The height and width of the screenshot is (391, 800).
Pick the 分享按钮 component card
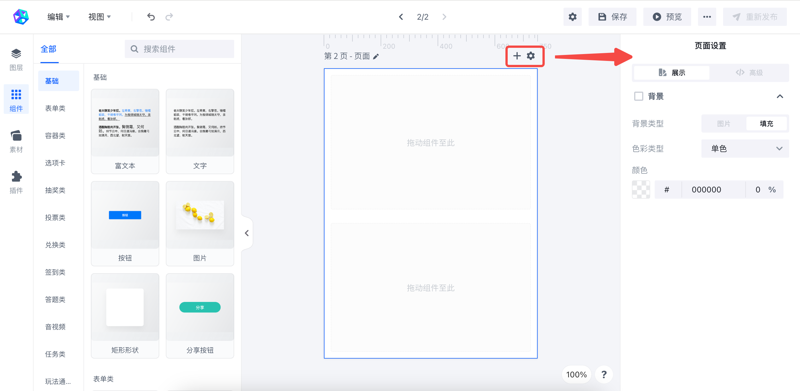tap(200, 316)
